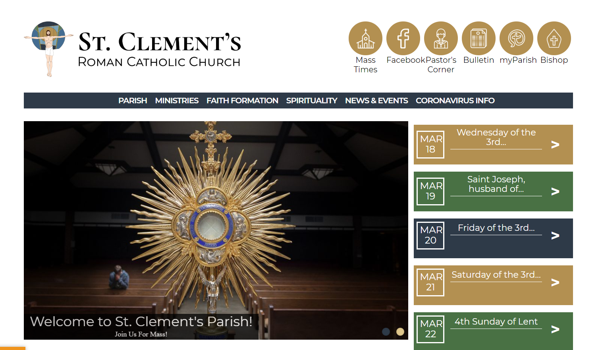The height and width of the screenshot is (350, 602).
Task: Open the Parish menu
Action: 133,101
